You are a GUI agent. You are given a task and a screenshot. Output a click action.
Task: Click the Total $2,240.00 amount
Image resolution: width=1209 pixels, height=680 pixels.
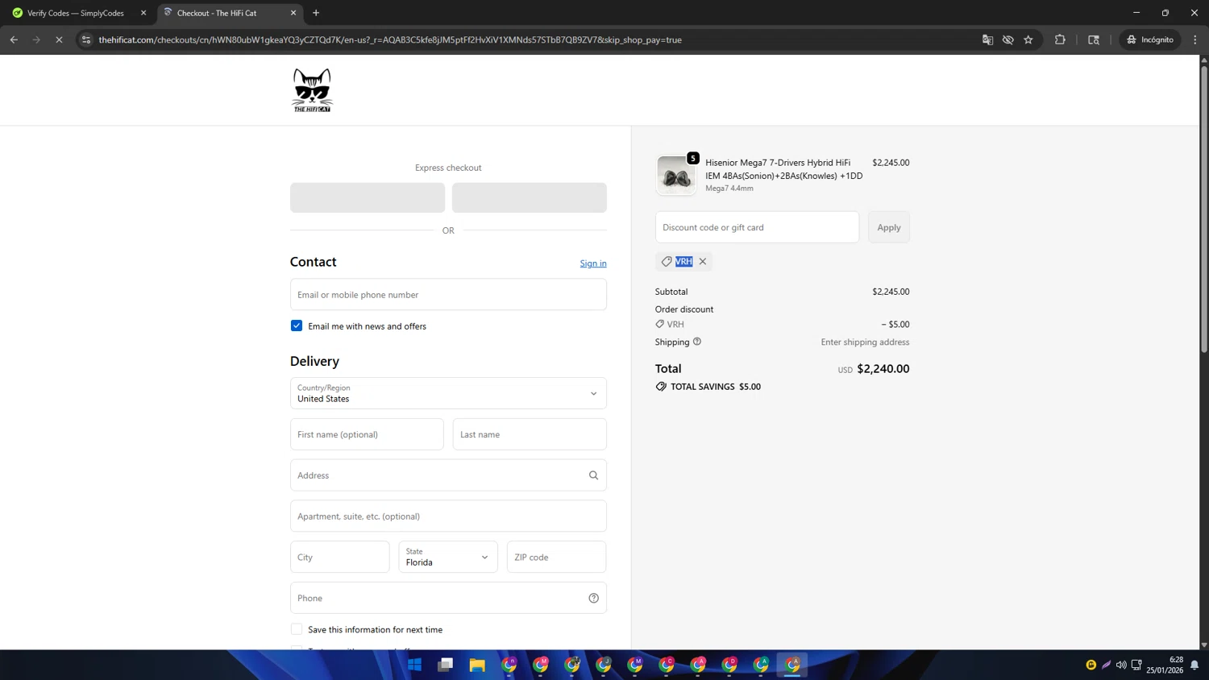pyautogui.click(x=883, y=369)
